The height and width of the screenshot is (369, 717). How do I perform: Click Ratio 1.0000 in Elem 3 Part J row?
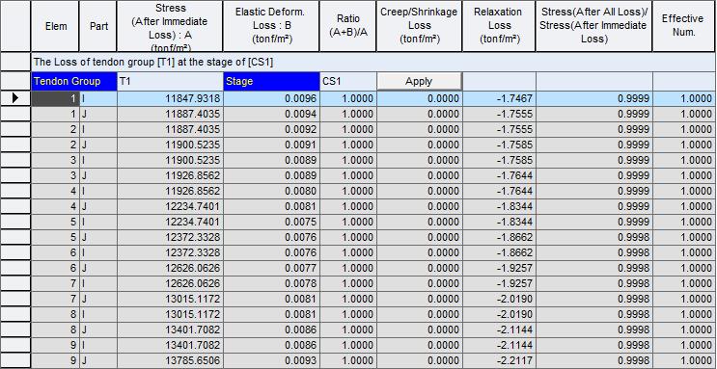(x=347, y=175)
